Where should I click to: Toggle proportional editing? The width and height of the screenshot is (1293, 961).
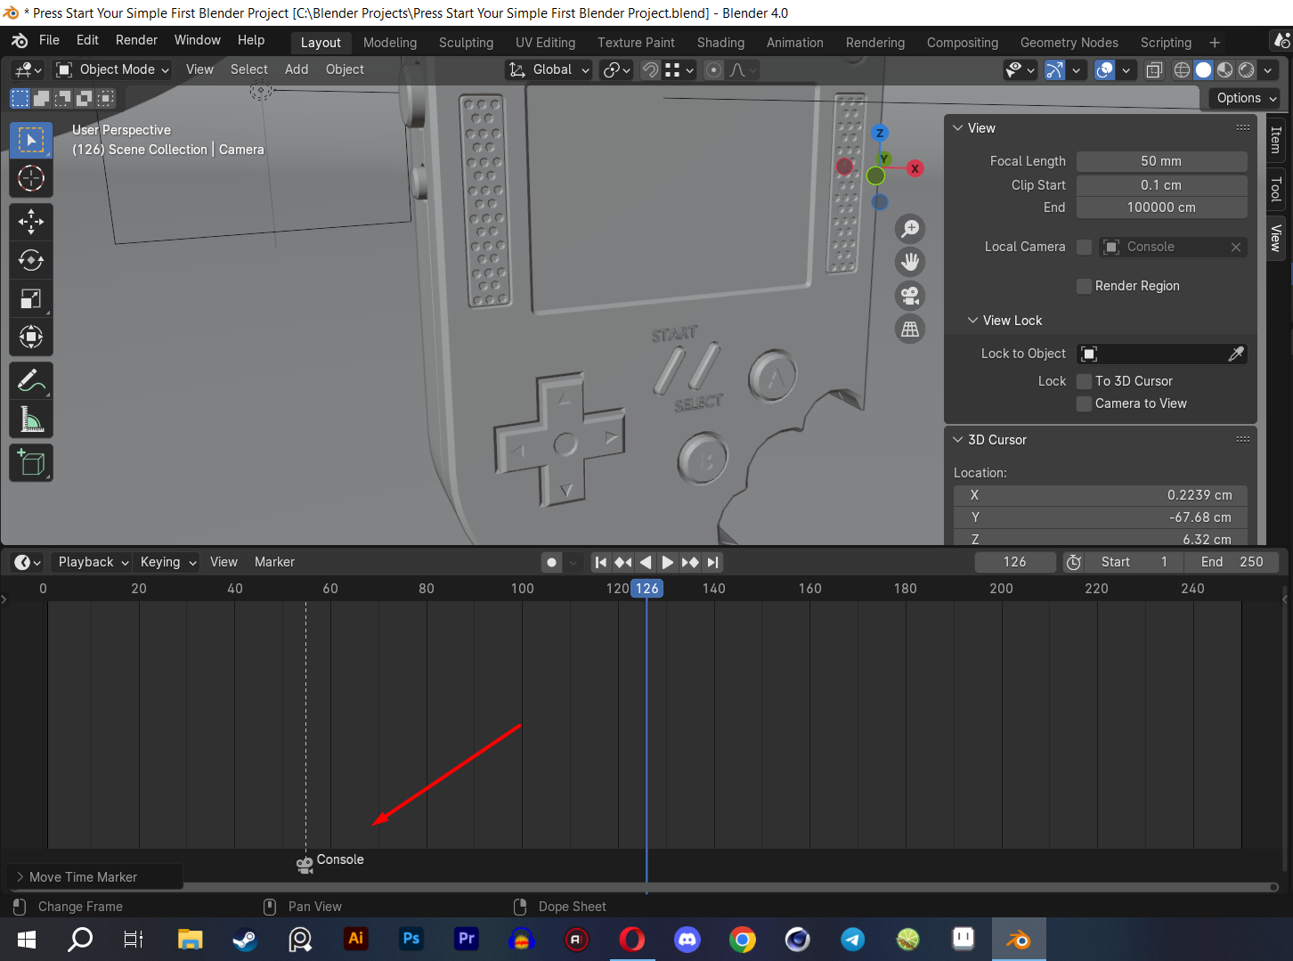[x=714, y=69]
